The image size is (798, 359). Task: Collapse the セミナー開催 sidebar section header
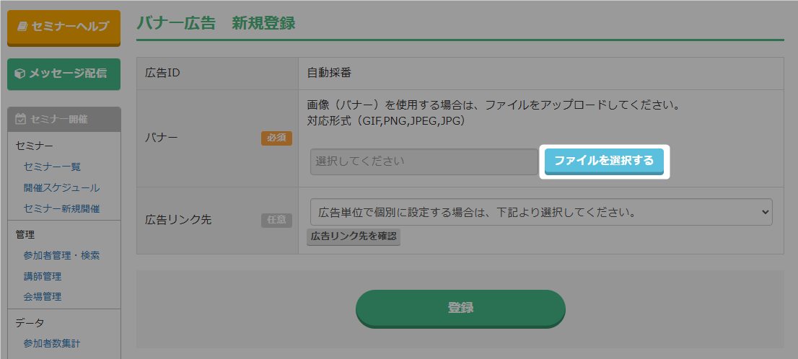63,119
